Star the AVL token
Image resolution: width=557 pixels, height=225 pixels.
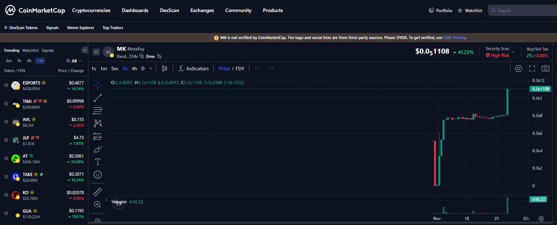(6, 122)
